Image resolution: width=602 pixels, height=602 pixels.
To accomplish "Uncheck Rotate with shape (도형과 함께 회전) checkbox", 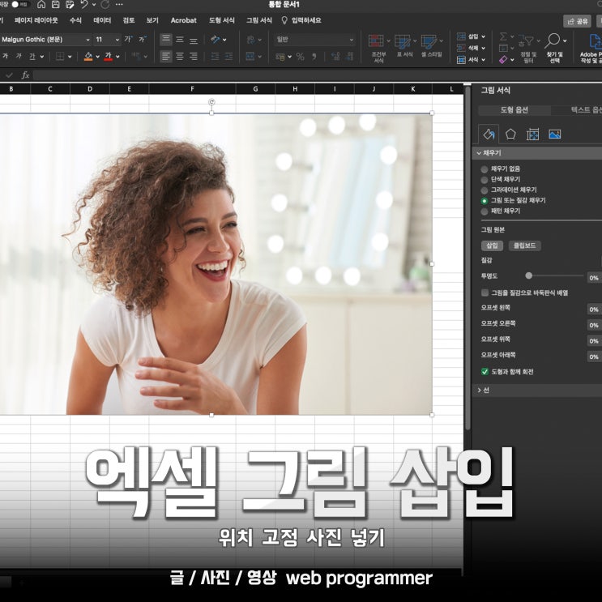I will 485,371.
